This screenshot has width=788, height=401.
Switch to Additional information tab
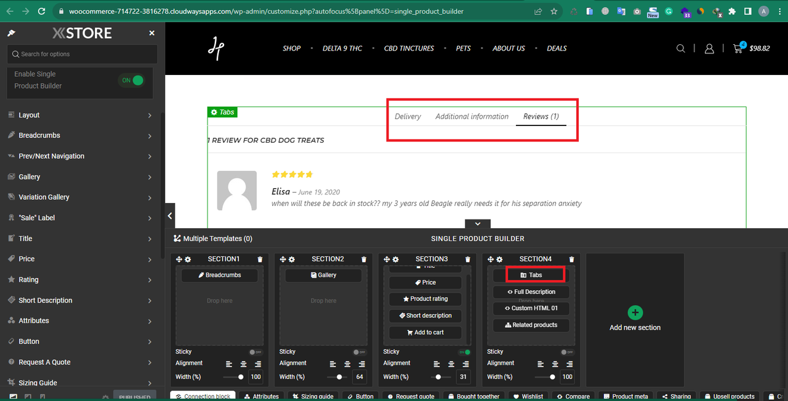point(472,116)
